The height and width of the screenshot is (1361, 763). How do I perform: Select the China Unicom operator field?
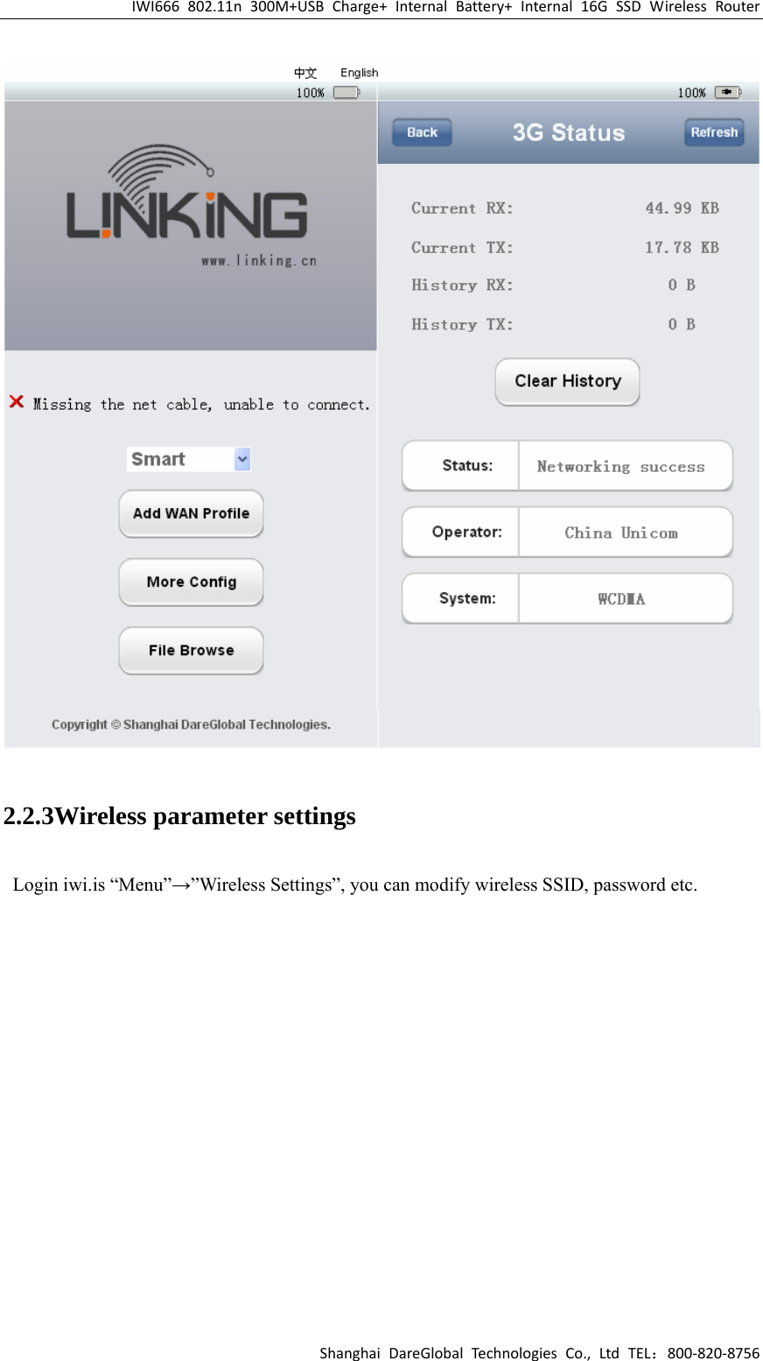(x=626, y=532)
